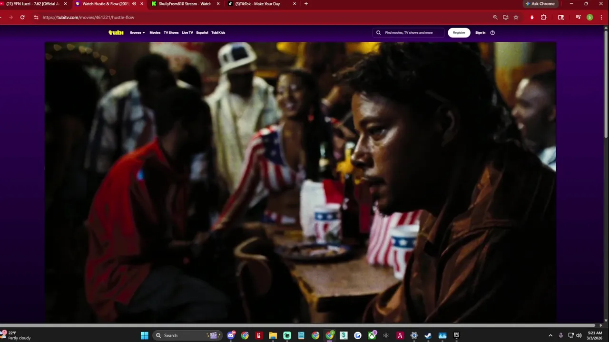Mute the Watch Hustle & Flow tab audio
The height and width of the screenshot is (342, 609).
tap(134, 4)
